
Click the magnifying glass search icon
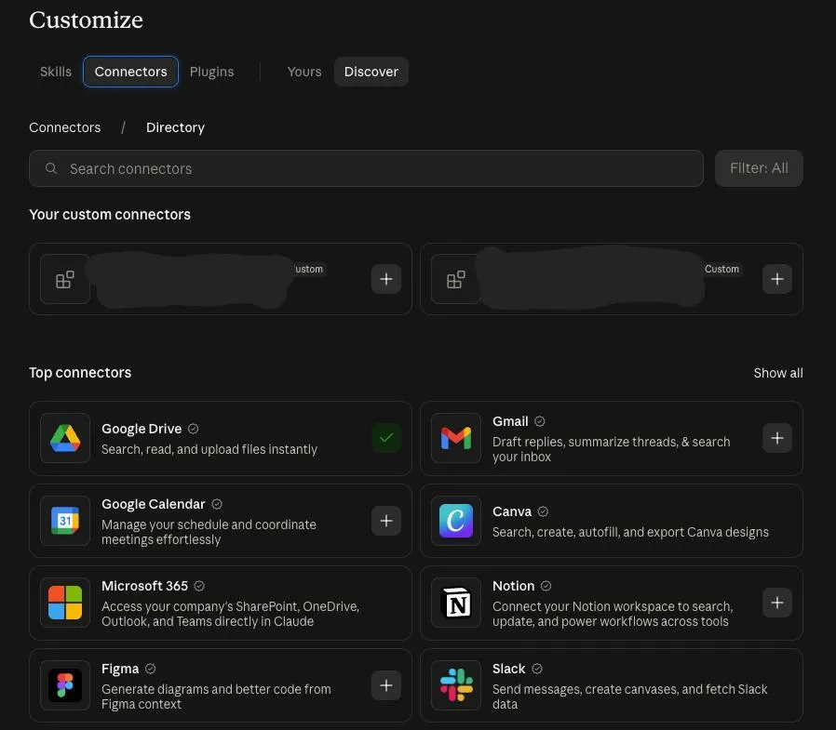(51, 168)
